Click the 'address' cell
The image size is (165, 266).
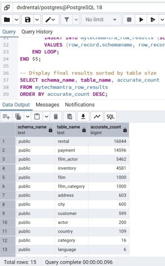coord(71,195)
